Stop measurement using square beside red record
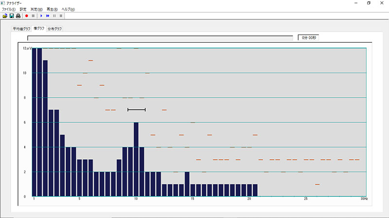This screenshot has height=218, width=389. pyautogui.click(x=33, y=16)
